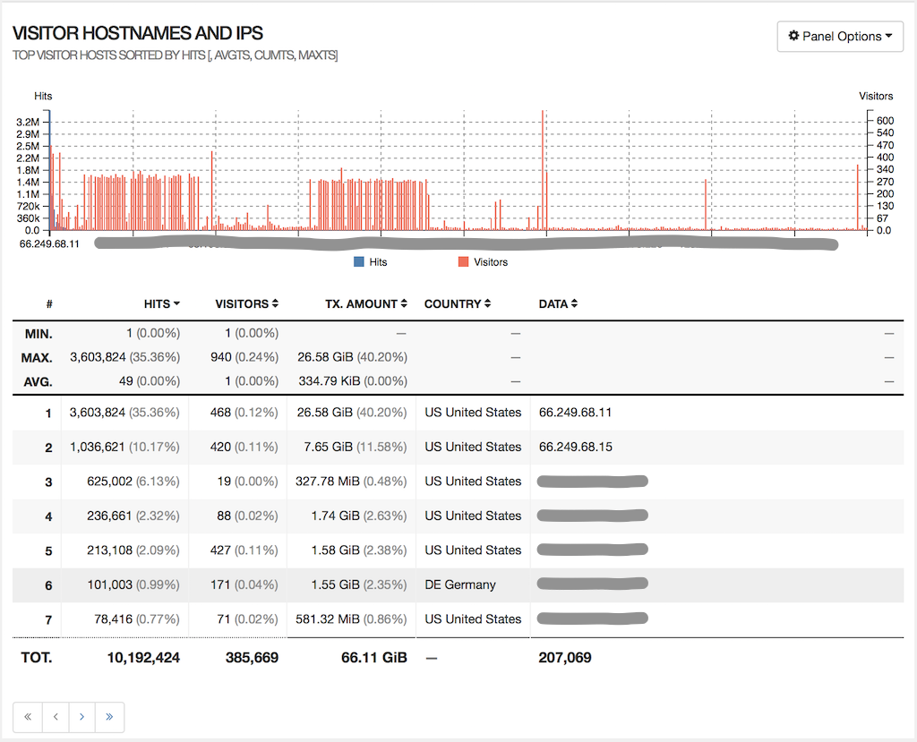Jump to the first page with double-left chevron

pos(28,717)
